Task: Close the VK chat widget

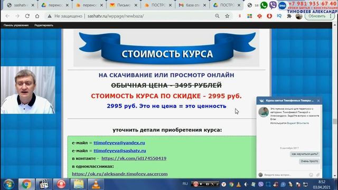Action: click(x=318, y=101)
